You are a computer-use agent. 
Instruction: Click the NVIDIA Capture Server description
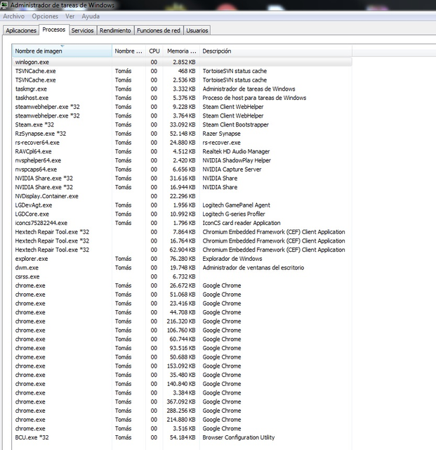tap(232, 169)
